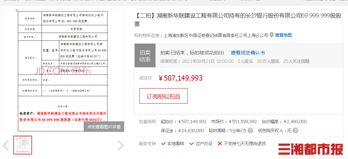Open the 查看地图 map link
The height and width of the screenshot is (159, 348).
pyautogui.click(x=283, y=35)
